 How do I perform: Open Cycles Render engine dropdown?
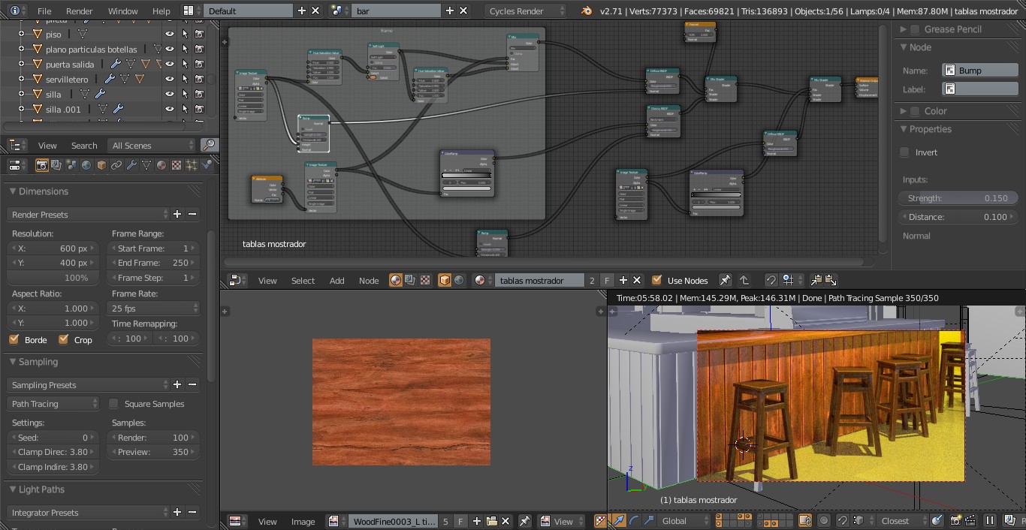click(x=525, y=11)
